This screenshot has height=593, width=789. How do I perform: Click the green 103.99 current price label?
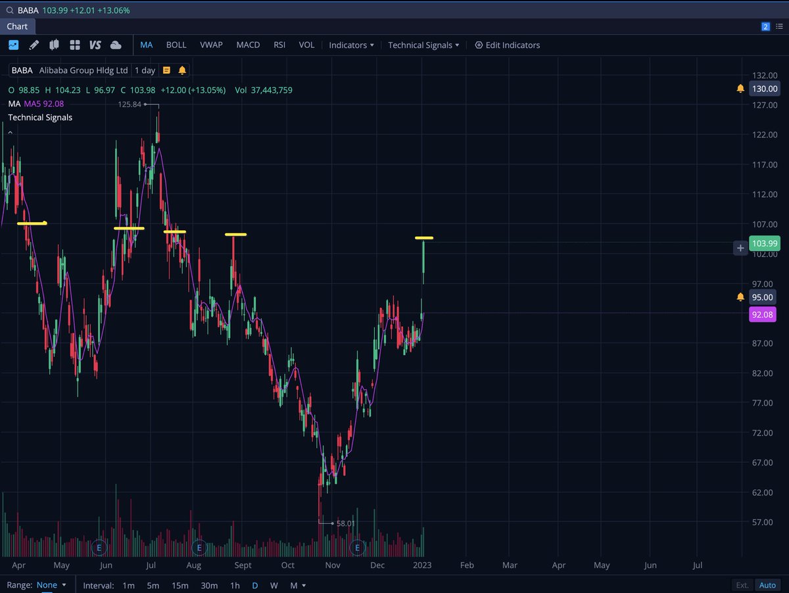click(x=765, y=243)
